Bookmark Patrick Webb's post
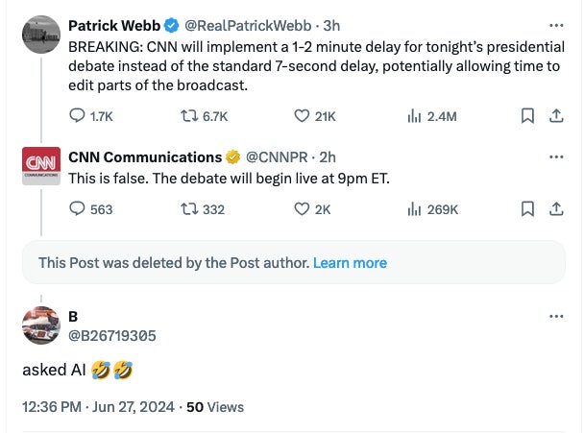Viewport: 584px width, 433px height. [x=526, y=116]
